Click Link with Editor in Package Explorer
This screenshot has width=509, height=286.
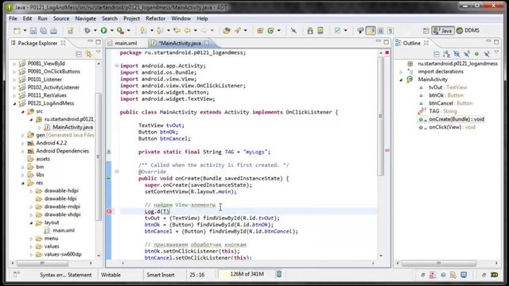point(88,54)
